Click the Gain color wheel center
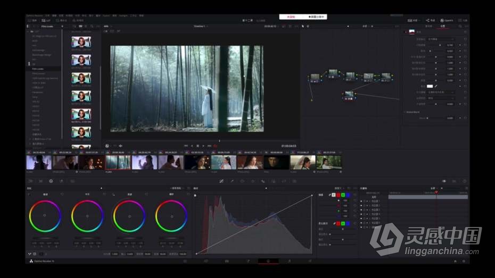Image resolution: width=495 pixels, height=278 pixels. tap(129, 216)
